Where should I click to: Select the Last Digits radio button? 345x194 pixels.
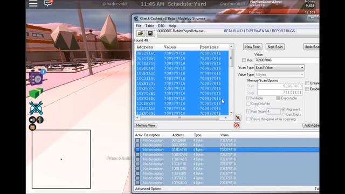tap(284, 114)
